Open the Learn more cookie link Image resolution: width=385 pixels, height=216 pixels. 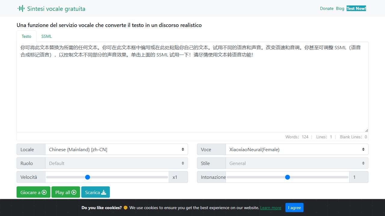coord(271,208)
